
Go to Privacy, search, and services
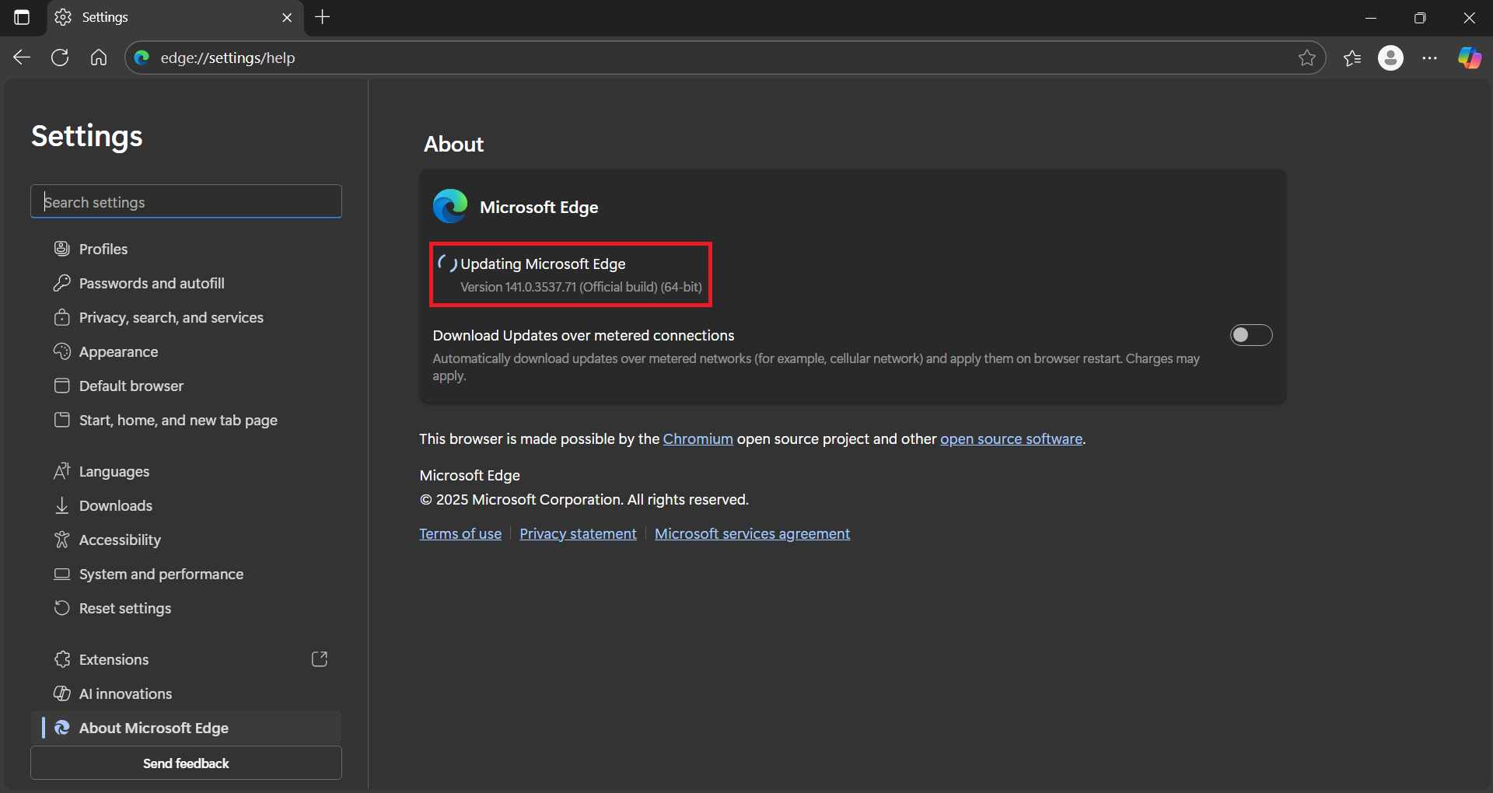[x=171, y=317]
